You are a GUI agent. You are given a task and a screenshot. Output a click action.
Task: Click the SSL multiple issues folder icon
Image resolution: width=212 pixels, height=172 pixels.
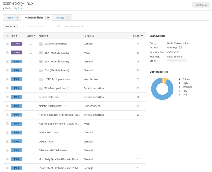point(41,44)
